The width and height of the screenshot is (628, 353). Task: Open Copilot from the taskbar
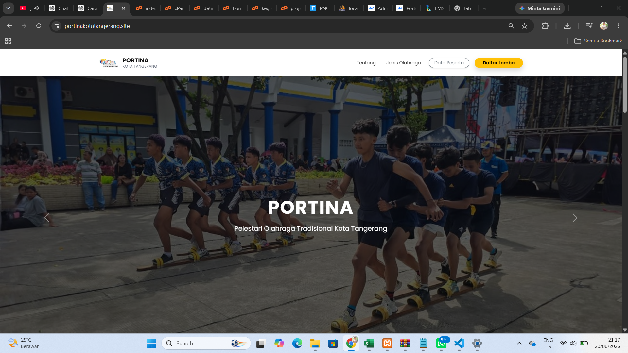point(279,343)
